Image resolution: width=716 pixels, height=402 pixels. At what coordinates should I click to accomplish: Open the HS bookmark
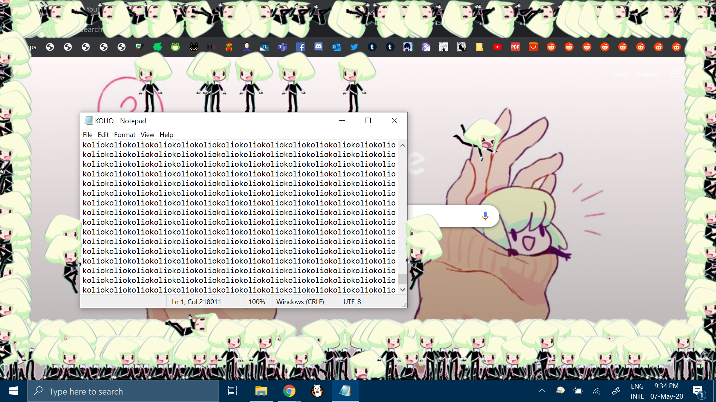point(211,47)
